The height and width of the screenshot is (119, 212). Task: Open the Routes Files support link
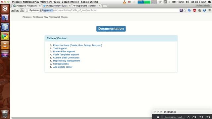click(64, 52)
